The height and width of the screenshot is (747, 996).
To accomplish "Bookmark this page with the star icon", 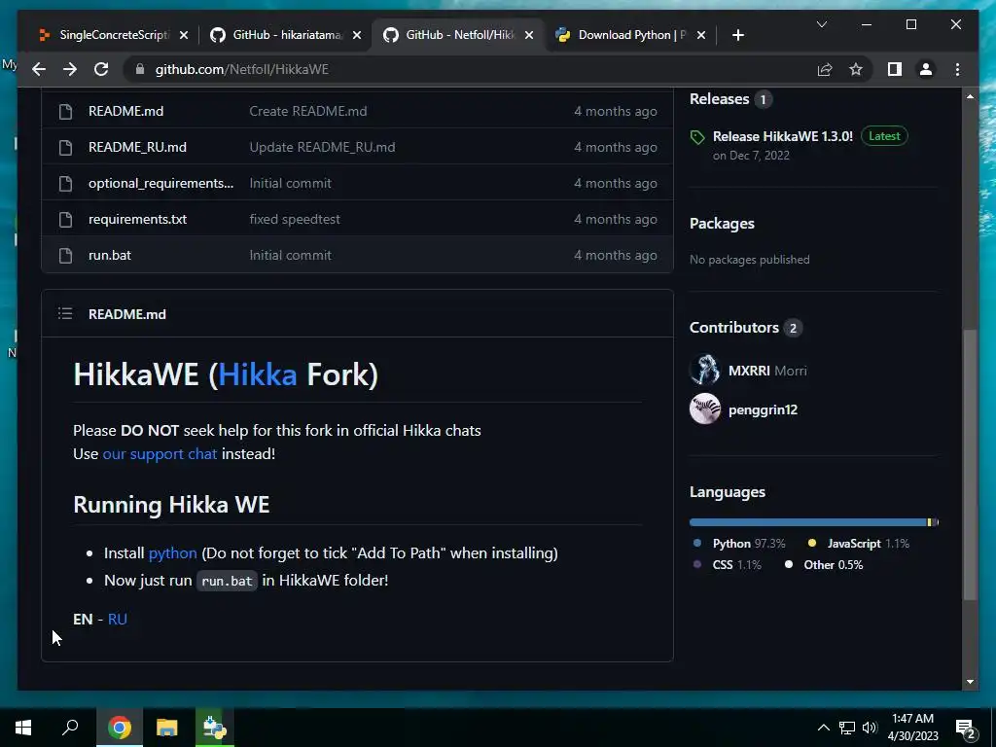I will coord(856,69).
